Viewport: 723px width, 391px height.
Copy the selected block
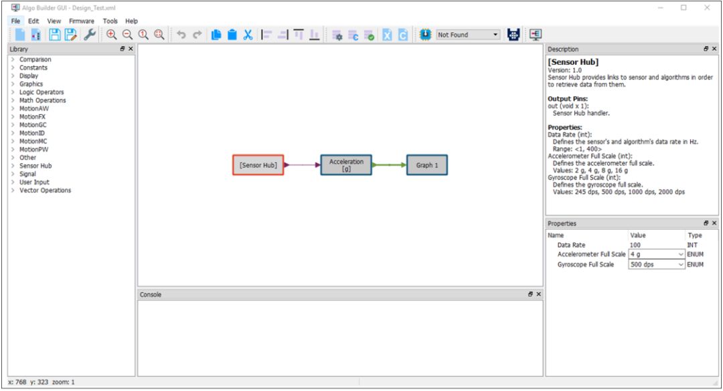click(x=216, y=35)
